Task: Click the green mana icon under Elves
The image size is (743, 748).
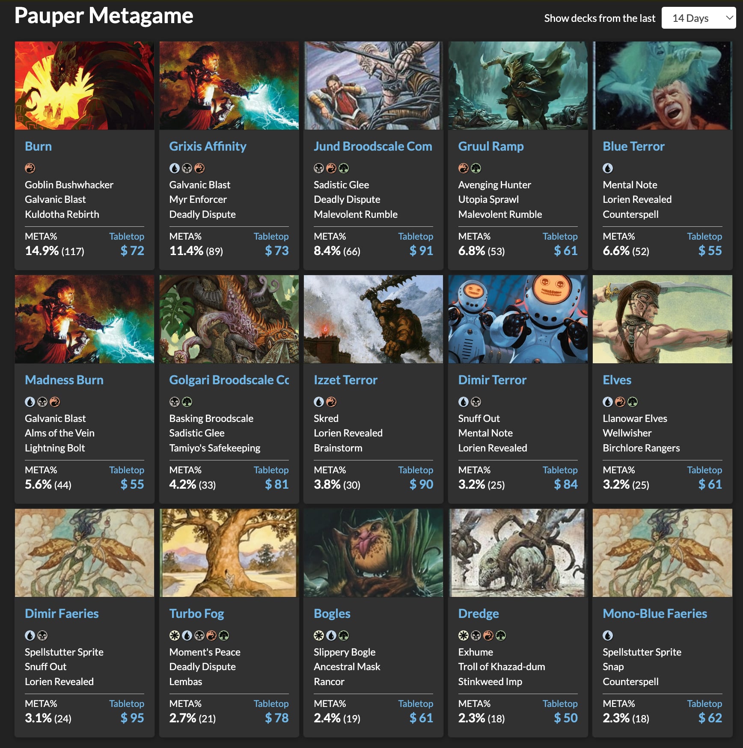Action: (633, 402)
